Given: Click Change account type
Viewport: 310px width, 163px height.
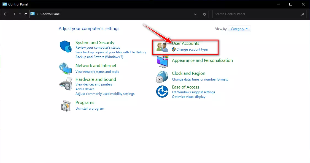Looking at the screenshot, I should click(192, 49).
